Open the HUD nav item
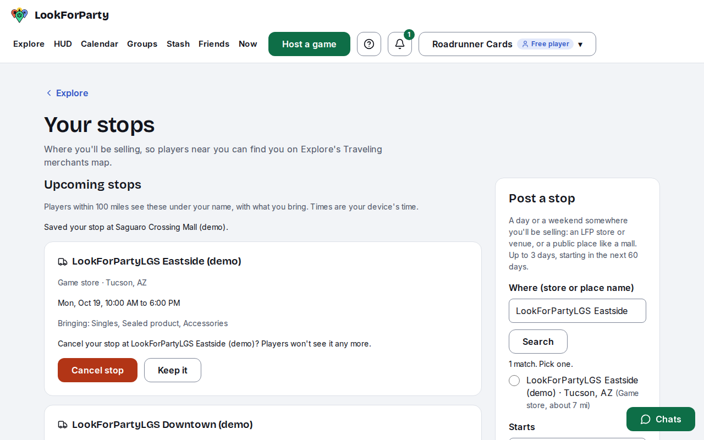704x440 pixels. click(x=63, y=44)
